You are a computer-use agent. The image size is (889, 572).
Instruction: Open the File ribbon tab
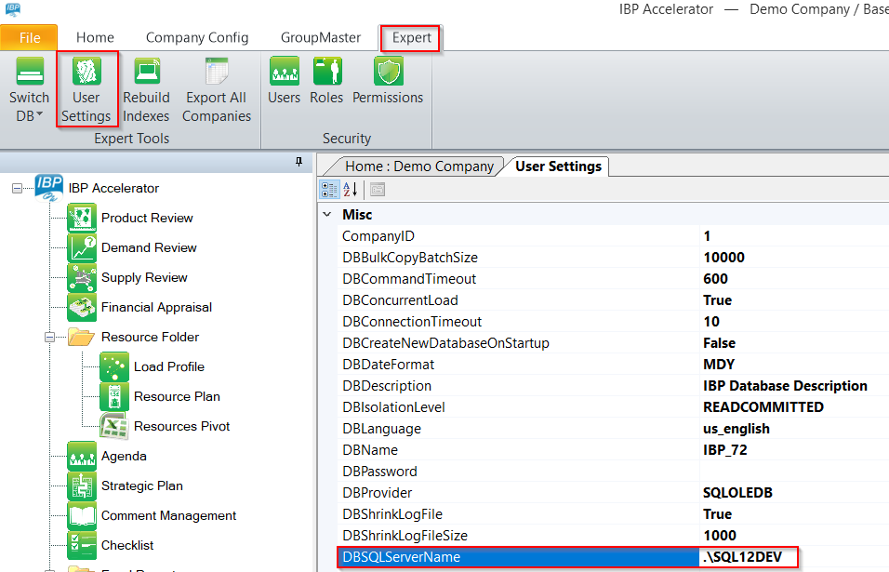29,38
